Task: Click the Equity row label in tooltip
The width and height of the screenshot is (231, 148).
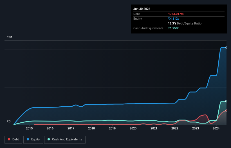Action: pos(138,19)
